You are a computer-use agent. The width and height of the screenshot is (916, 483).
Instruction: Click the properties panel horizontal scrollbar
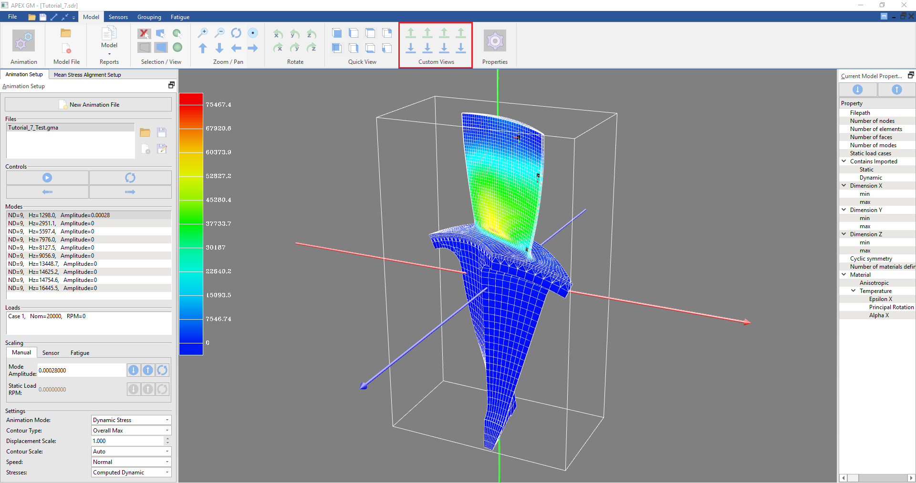877,478
